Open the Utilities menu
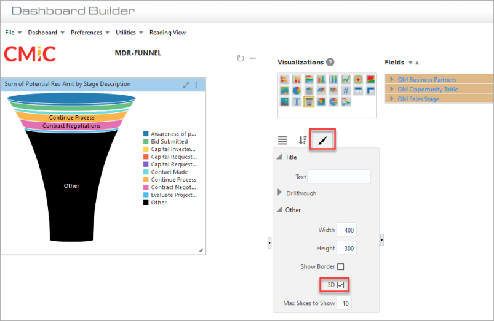Image resolution: width=494 pixels, height=321 pixels. 129,33
